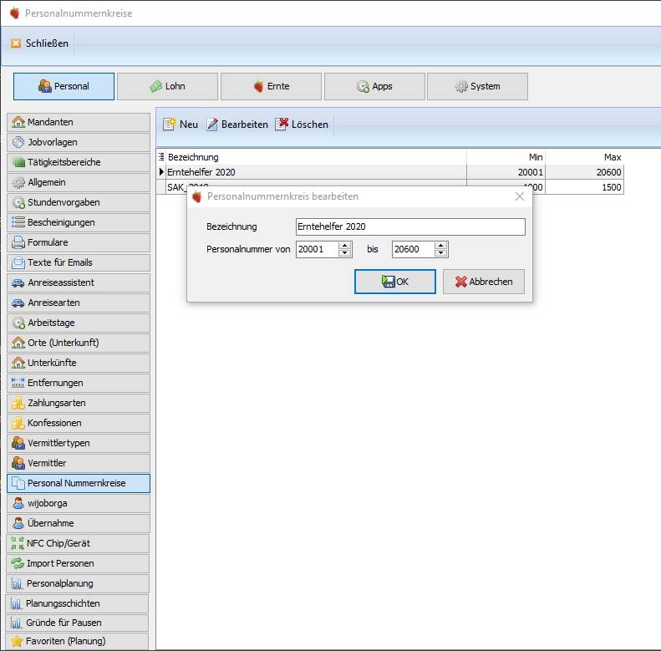Decrease the Personalnummer bis value
The height and width of the screenshot is (651, 661).
tap(441, 253)
